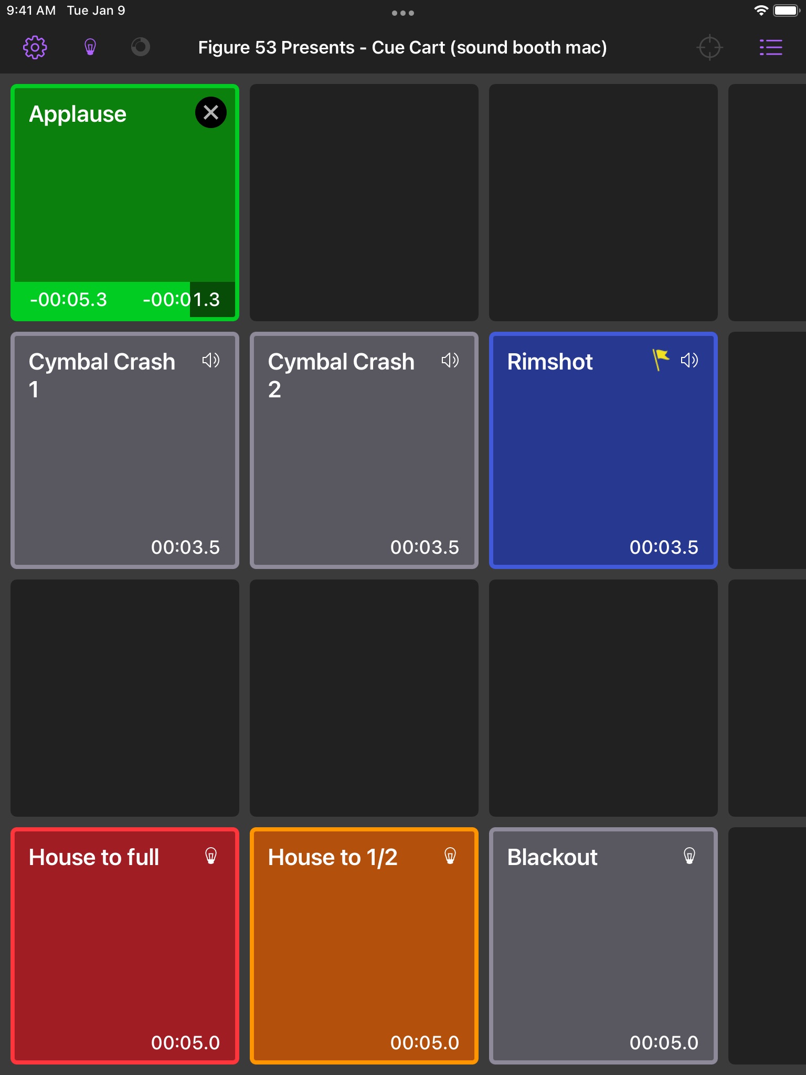This screenshot has width=806, height=1075.
Task: Tap the multitasking three-dots at top
Action: click(403, 13)
